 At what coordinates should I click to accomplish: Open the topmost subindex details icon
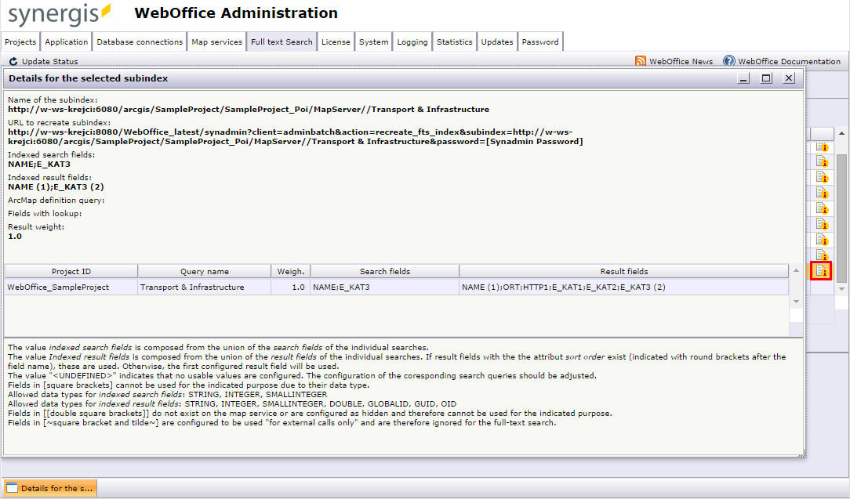point(821,146)
